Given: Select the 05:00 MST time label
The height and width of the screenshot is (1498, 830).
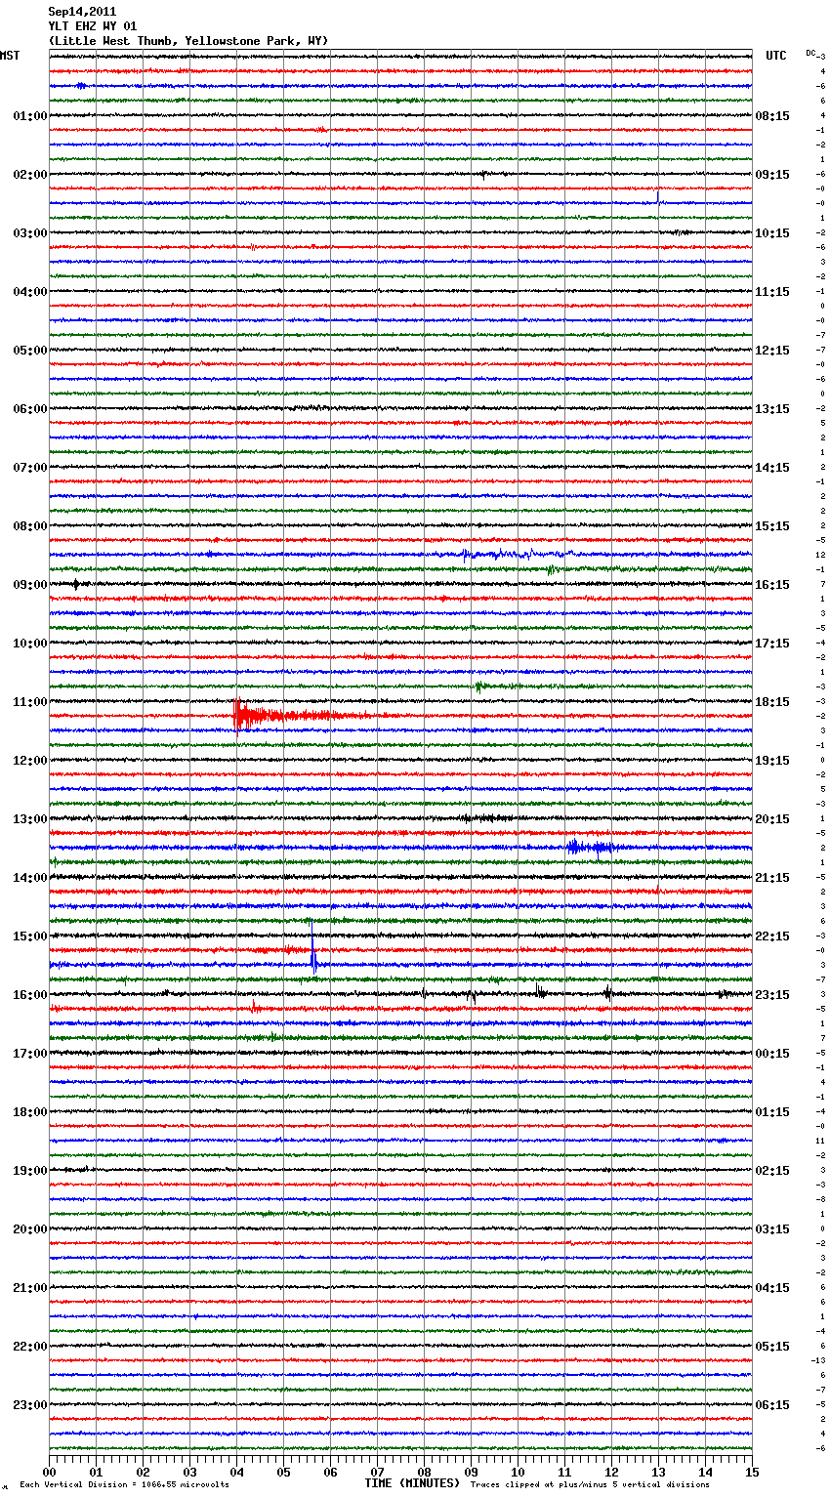Looking at the screenshot, I should click(x=30, y=351).
